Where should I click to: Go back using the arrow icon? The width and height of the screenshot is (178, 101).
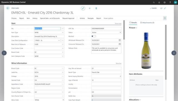click(8, 8)
